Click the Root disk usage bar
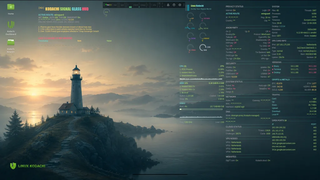Image resolution: width=320 pixels, height=180 pixels. (201, 109)
